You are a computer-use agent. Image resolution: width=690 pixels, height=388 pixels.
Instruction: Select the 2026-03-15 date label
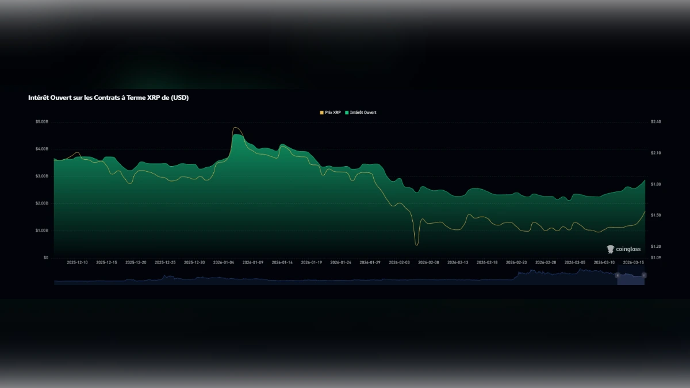point(634,261)
